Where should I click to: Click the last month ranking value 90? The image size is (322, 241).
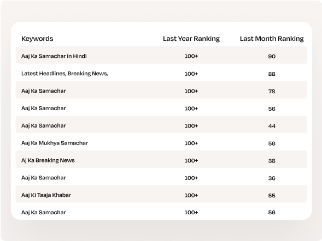pos(272,56)
